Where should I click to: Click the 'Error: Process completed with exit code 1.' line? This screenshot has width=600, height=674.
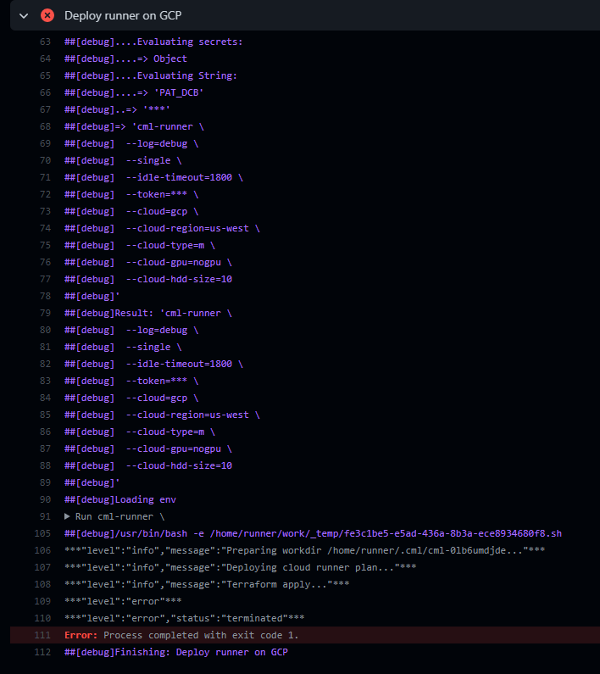pos(181,635)
